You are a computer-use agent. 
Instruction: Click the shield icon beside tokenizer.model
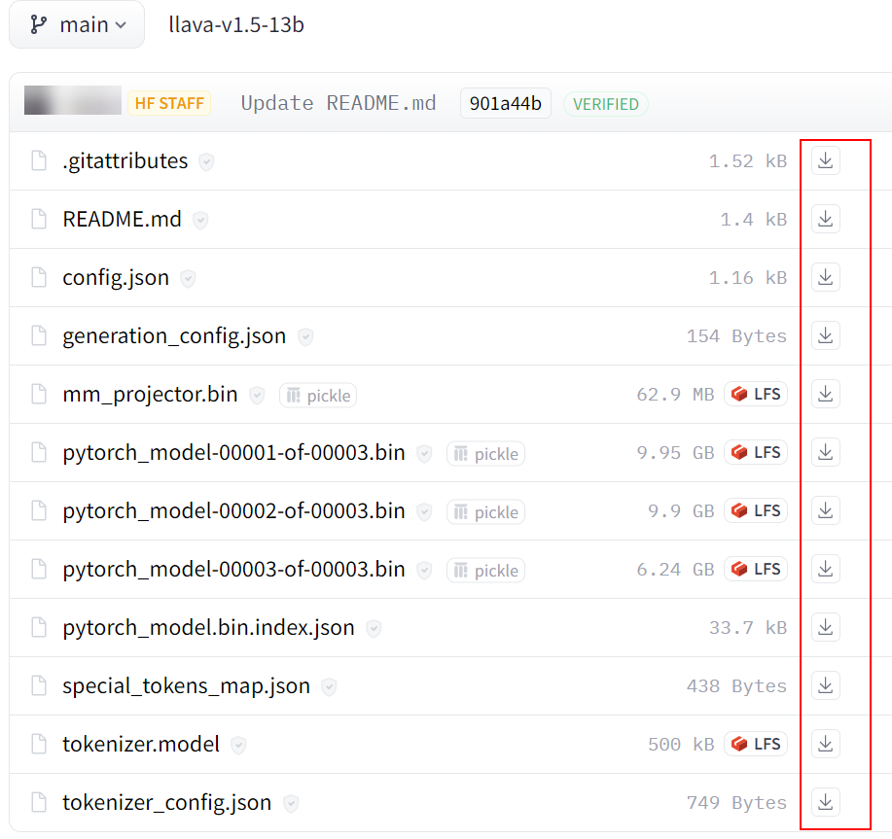pos(238,746)
